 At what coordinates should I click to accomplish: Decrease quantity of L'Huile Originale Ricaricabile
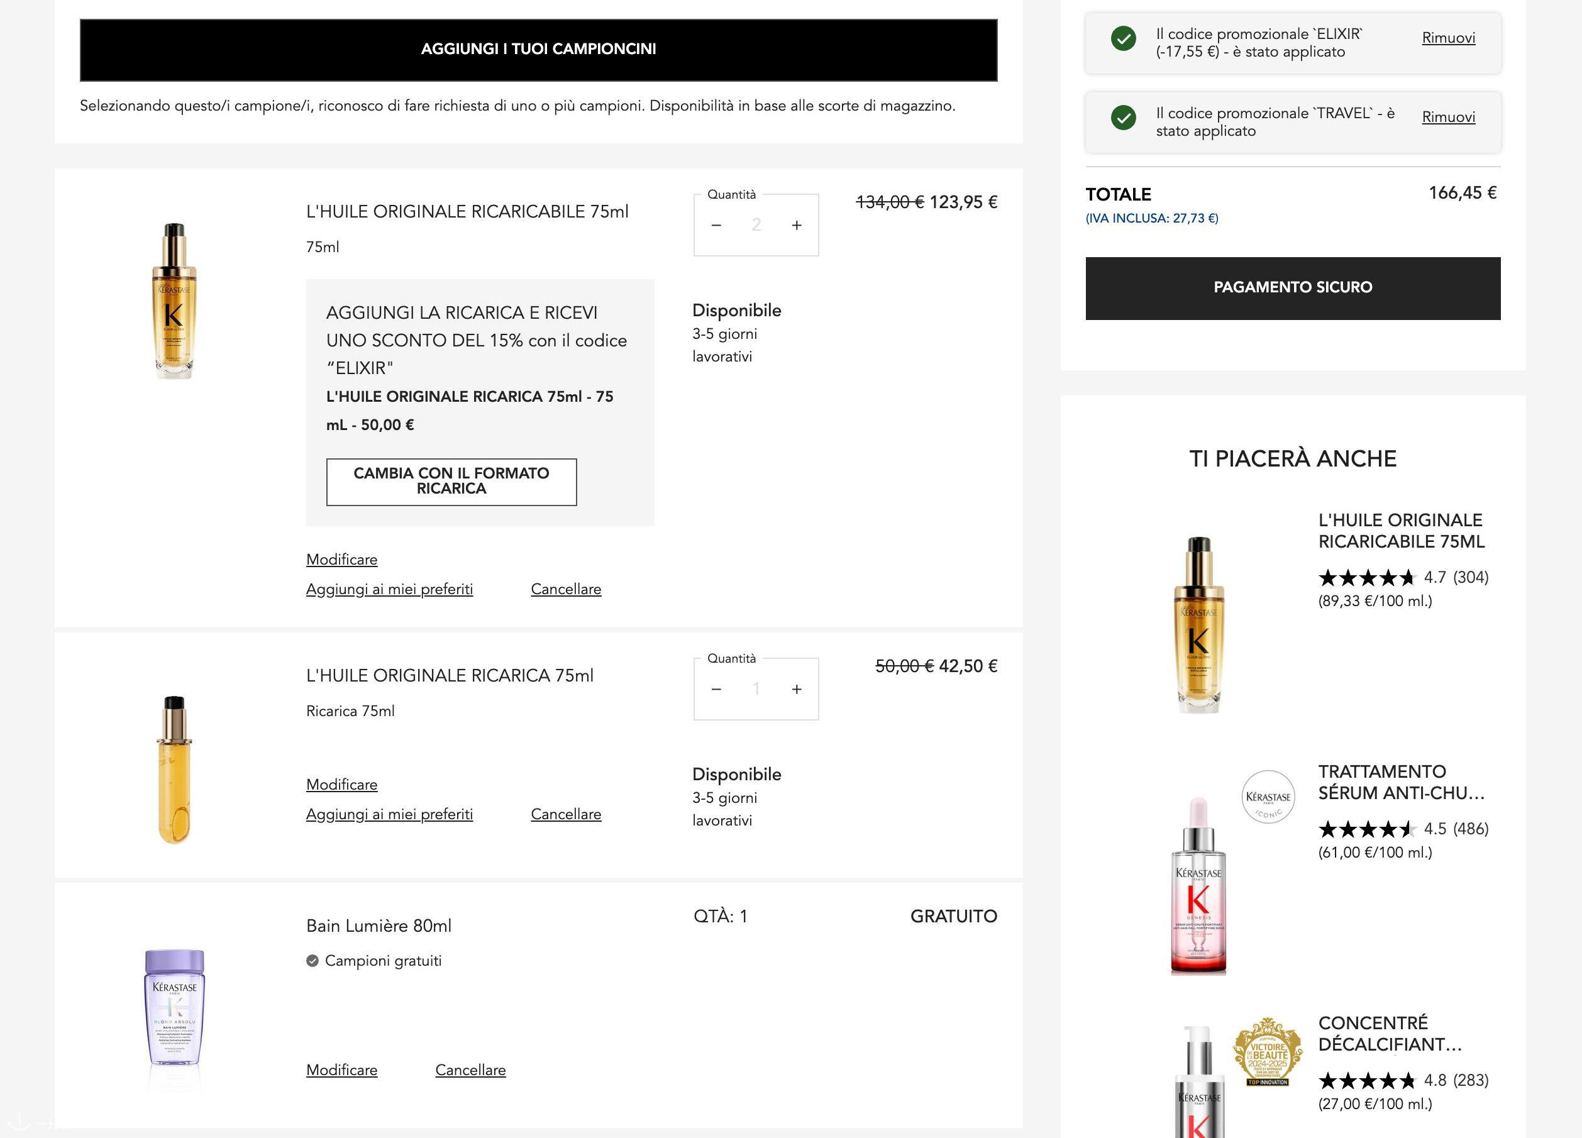point(716,225)
